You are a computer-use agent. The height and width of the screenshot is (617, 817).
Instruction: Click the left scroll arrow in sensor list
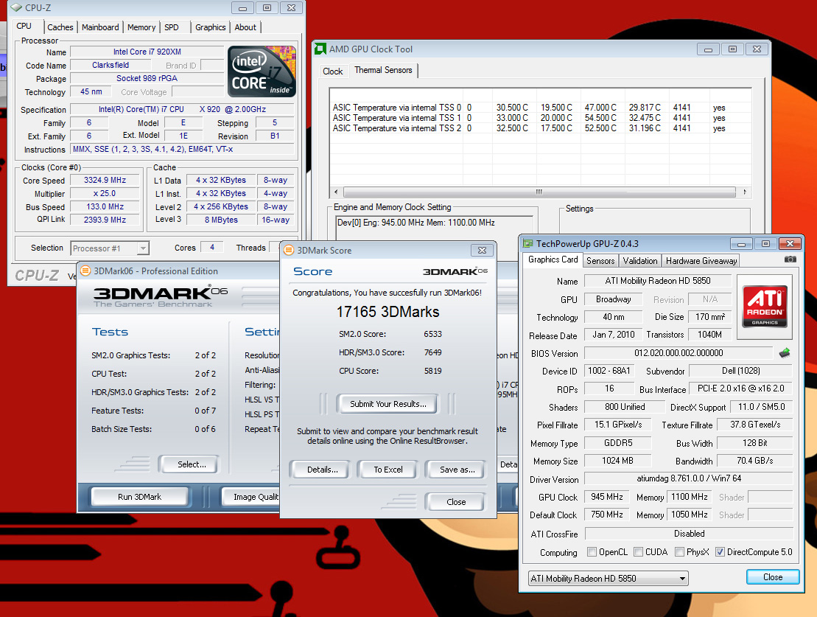(336, 192)
